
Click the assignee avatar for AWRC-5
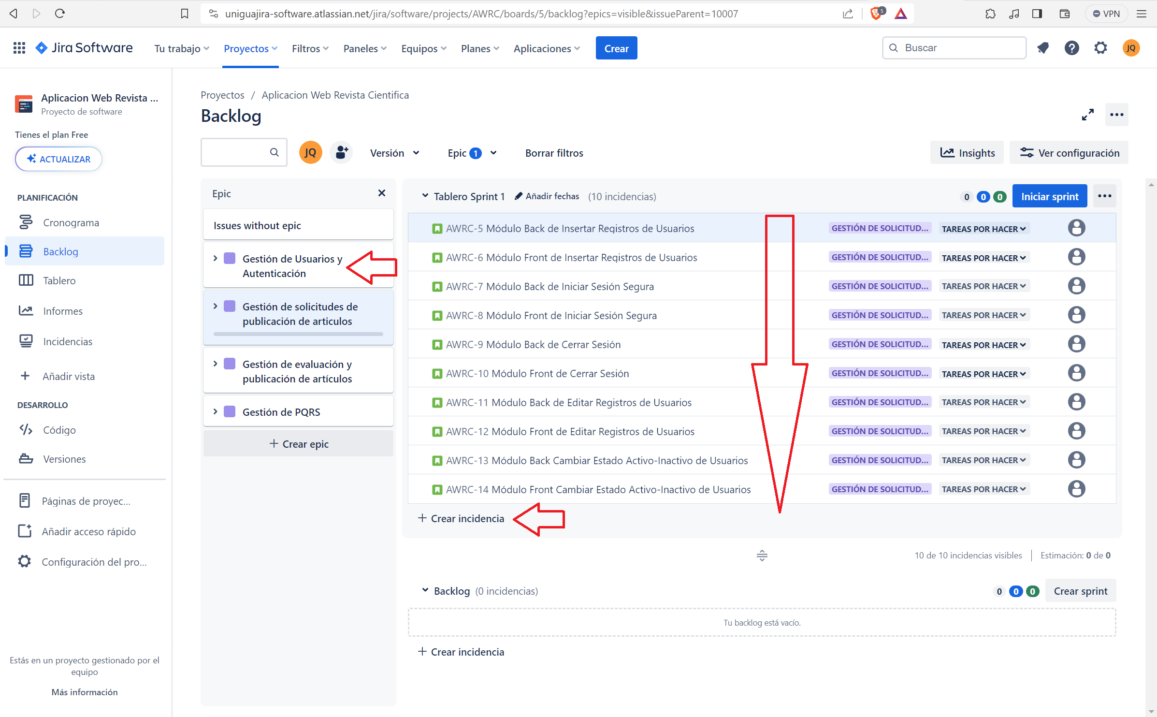1076,228
